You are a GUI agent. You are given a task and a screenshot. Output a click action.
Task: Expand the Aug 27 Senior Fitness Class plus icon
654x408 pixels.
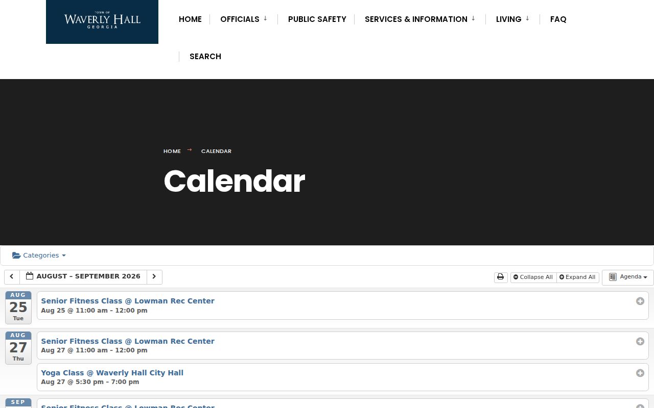point(640,341)
